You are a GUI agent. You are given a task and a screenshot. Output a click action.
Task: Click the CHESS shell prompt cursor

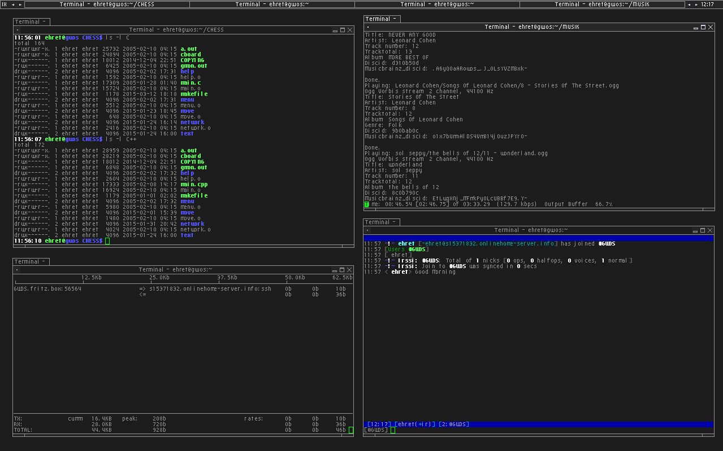[107, 241]
